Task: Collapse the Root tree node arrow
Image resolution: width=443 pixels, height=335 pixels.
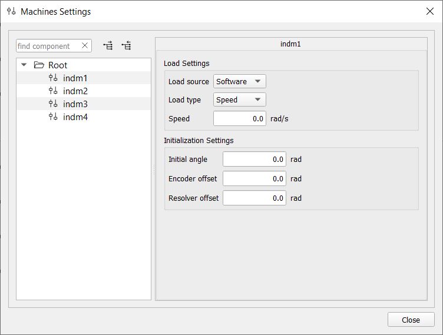Action: pos(24,65)
